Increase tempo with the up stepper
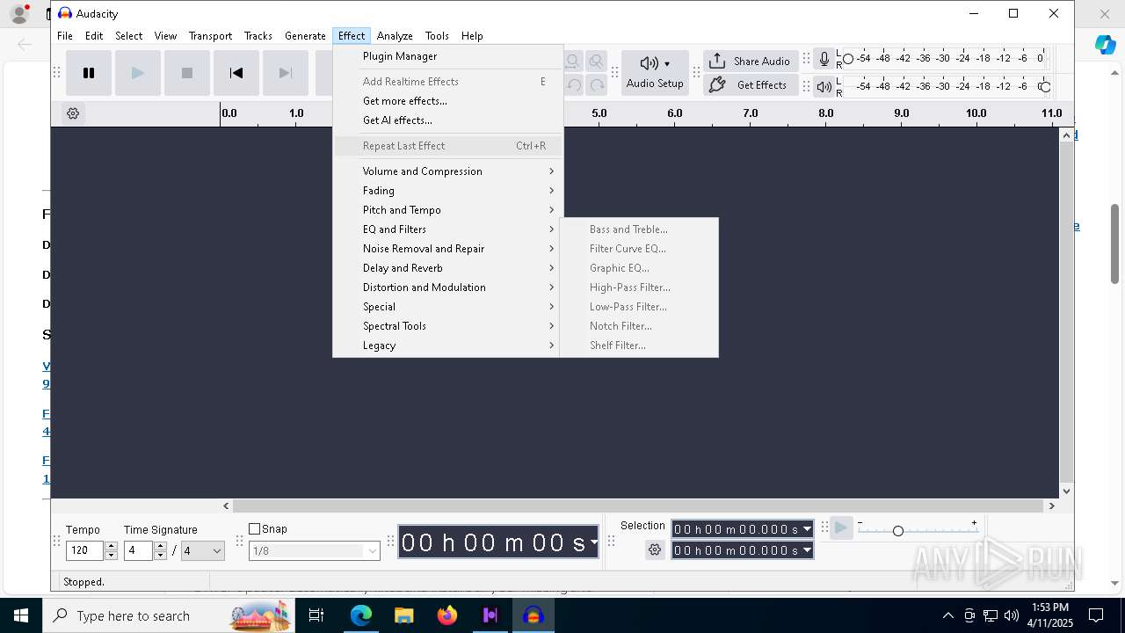 point(111,546)
